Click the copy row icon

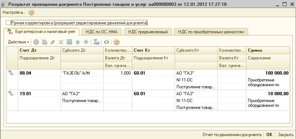pos(45,42)
